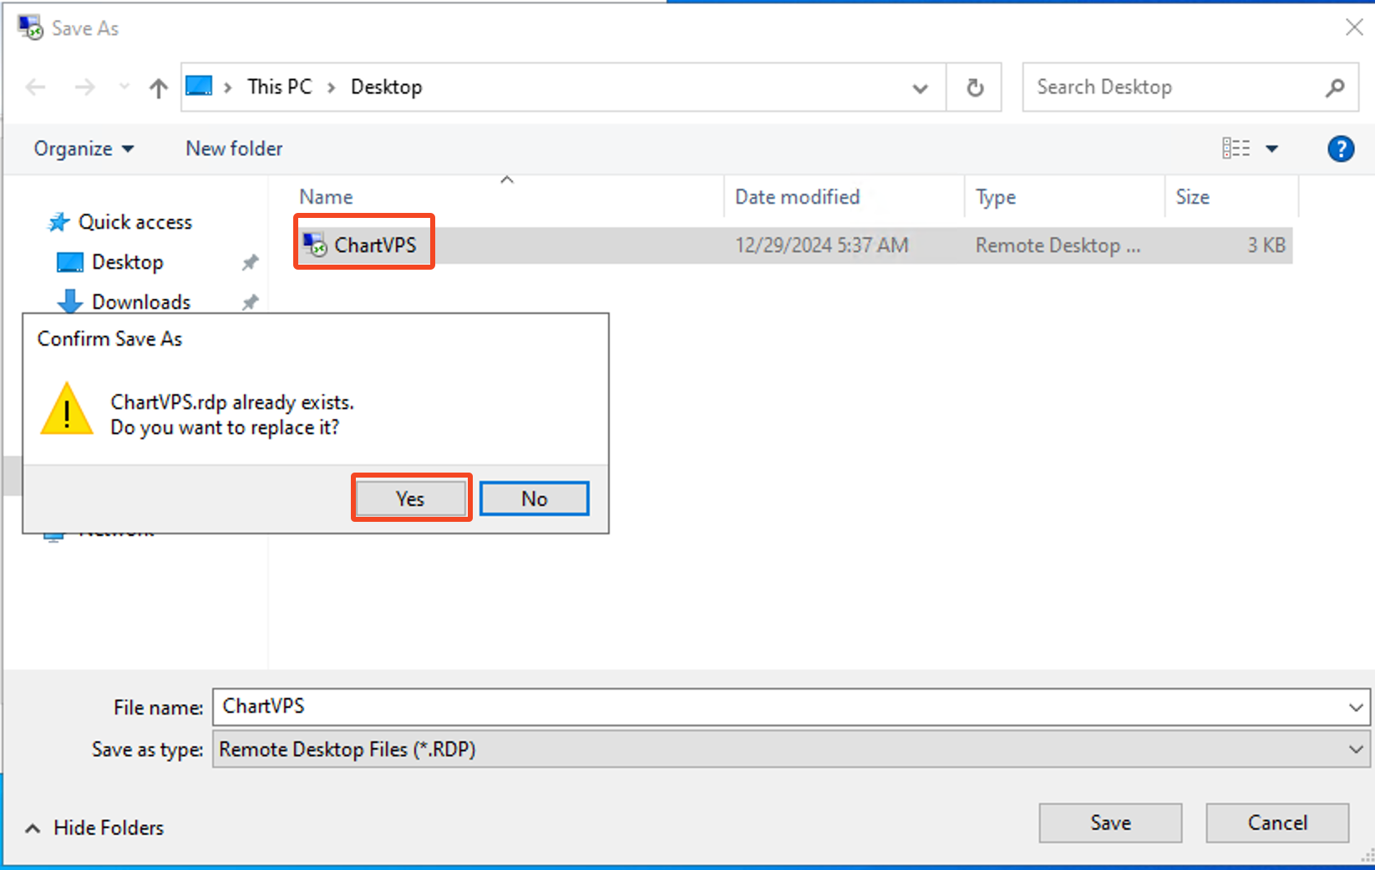This screenshot has height=870, width=1375.
Task: Click the Up arrow navigation icon
Action: click(159, 88)
